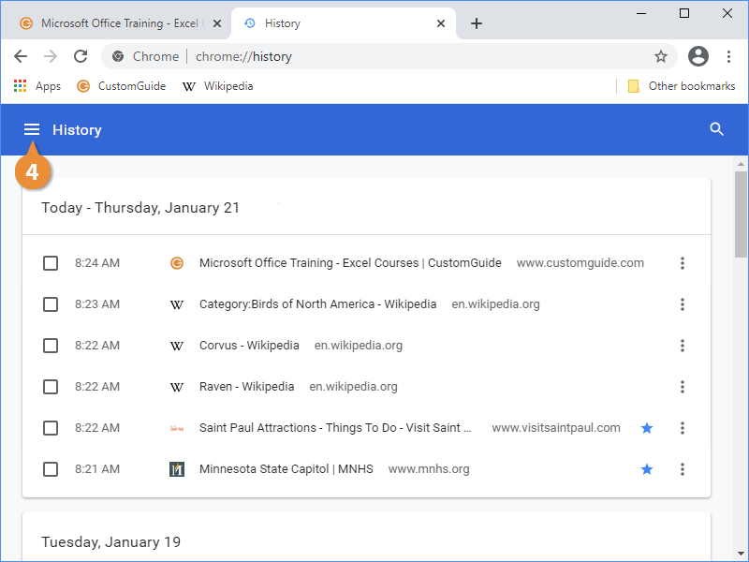Image resolution: width=749 pixels, height=562 pixels.
Task: Bookmark this page with the star icon
Action: click(661, 56)
